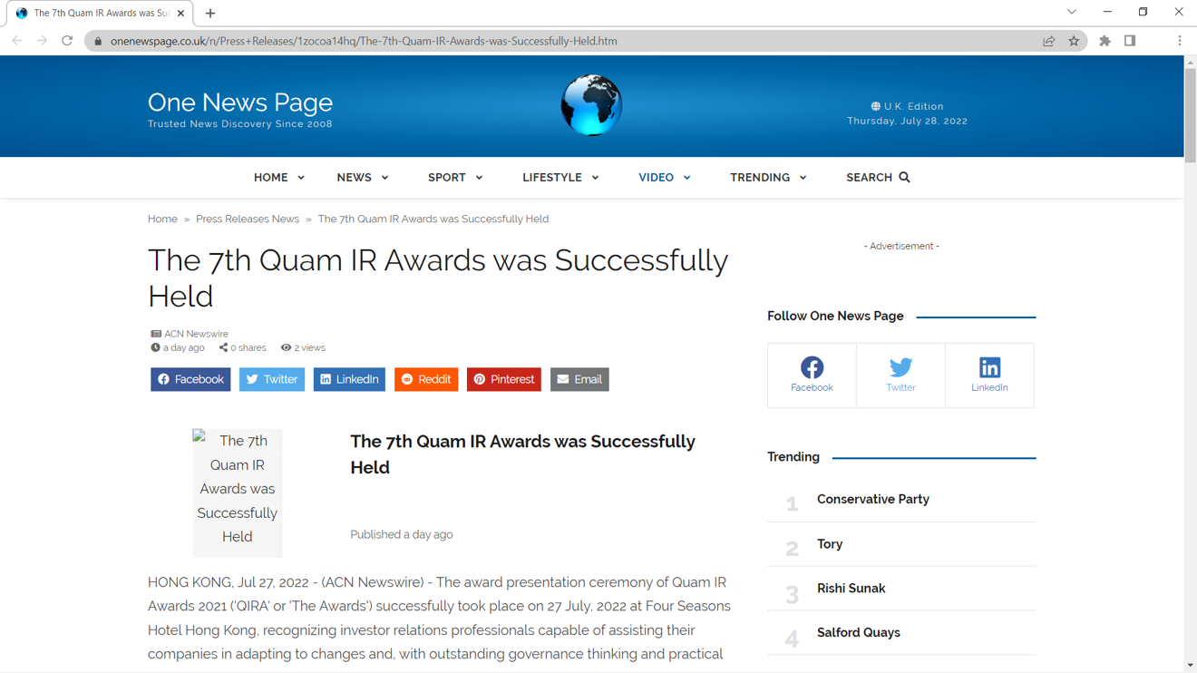
Task: Click the browser forward arrow
Action: pos(42,41)
